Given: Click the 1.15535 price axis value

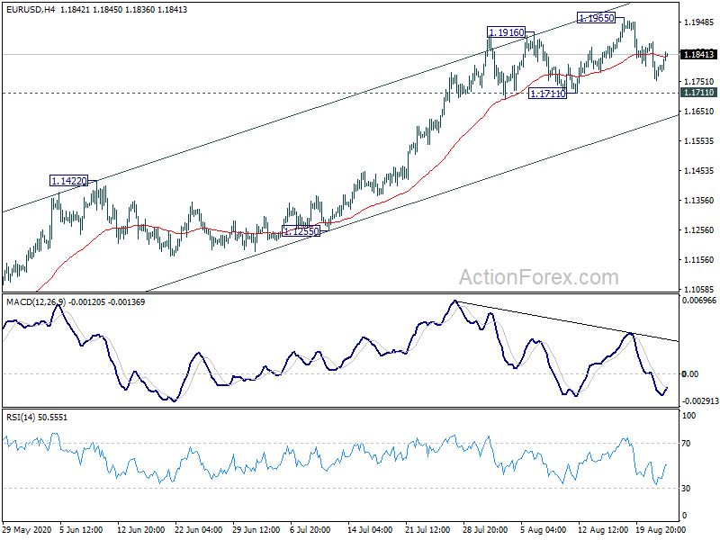Looking at the screenshot, I should [699, 141].
